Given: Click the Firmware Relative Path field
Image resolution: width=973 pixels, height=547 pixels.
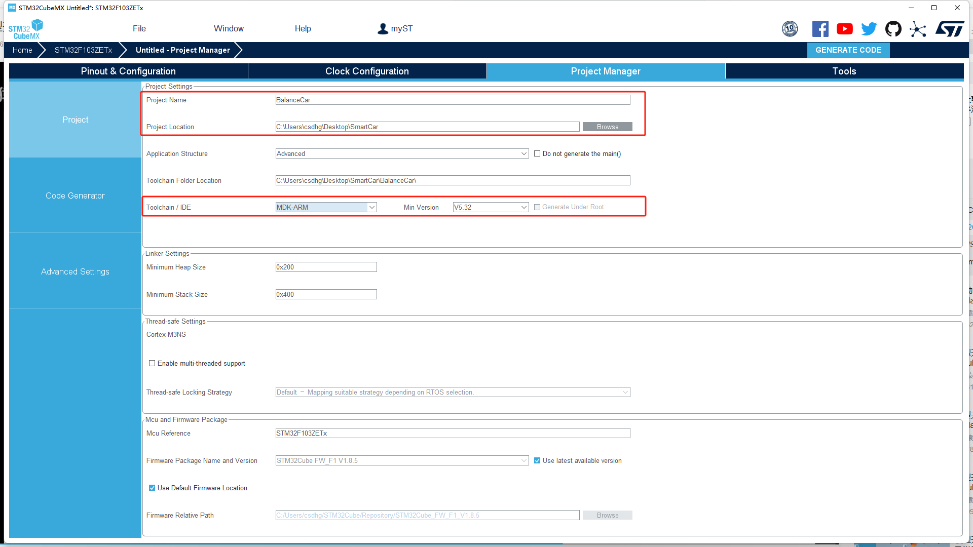Looking at the screenshot, I should 427,516.
